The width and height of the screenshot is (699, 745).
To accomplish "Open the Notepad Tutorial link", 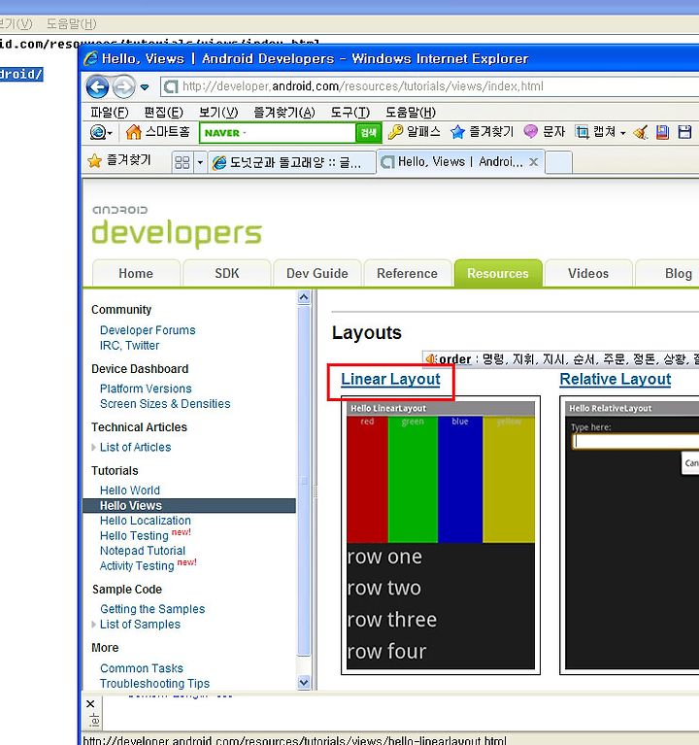I will tap(143, 551).
